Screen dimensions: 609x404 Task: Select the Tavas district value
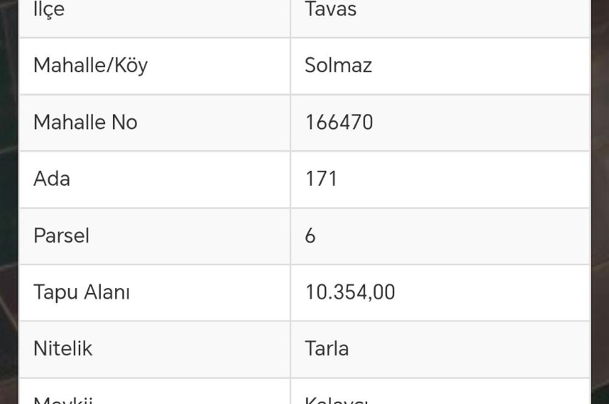pyautogui.click(x=331, y=10)
